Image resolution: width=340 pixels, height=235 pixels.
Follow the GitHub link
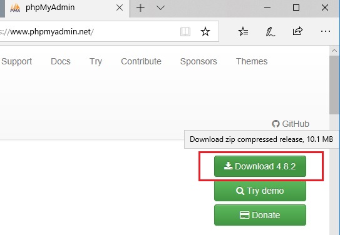[291, 124]
